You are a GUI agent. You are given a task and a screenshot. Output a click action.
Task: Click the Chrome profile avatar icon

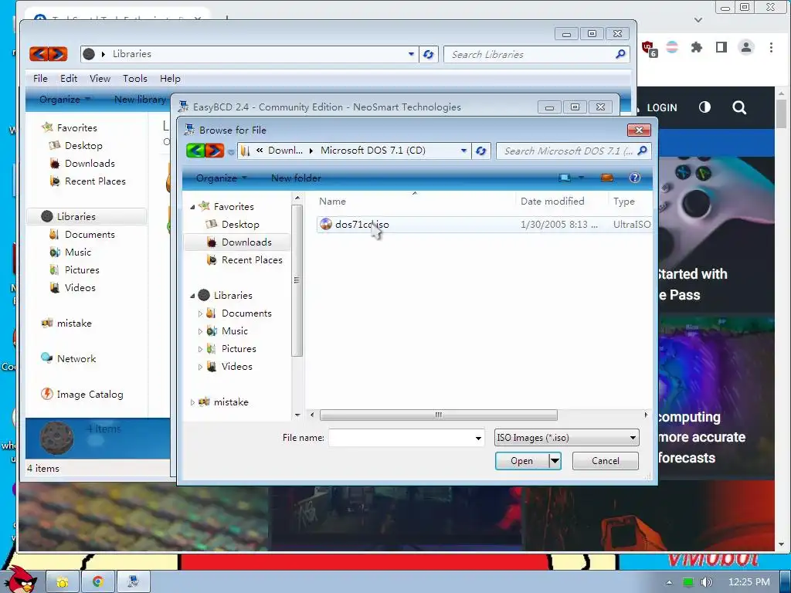click(x=746, y=47)
